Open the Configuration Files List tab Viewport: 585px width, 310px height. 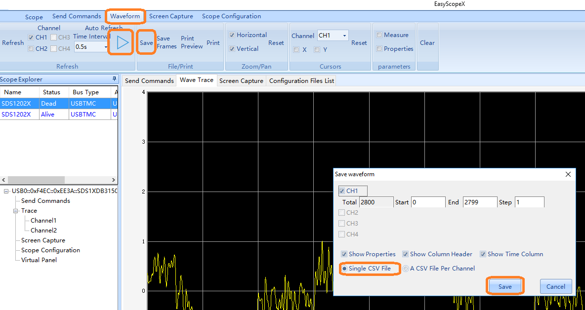pyautogui.click(x=301, y=81)
